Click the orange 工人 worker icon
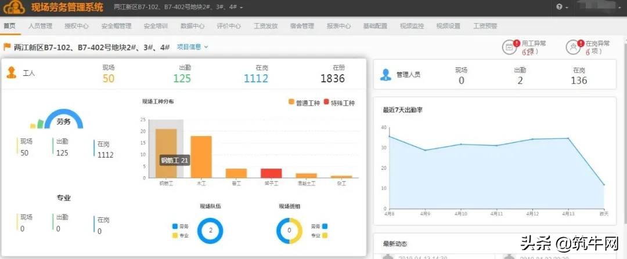The image size is (627, 259). [x=11, y=72]
